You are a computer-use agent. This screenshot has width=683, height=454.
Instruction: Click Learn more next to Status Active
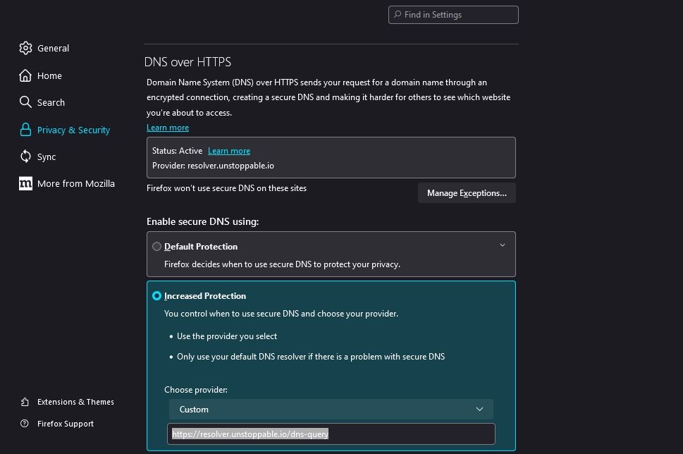pos(228,150)
